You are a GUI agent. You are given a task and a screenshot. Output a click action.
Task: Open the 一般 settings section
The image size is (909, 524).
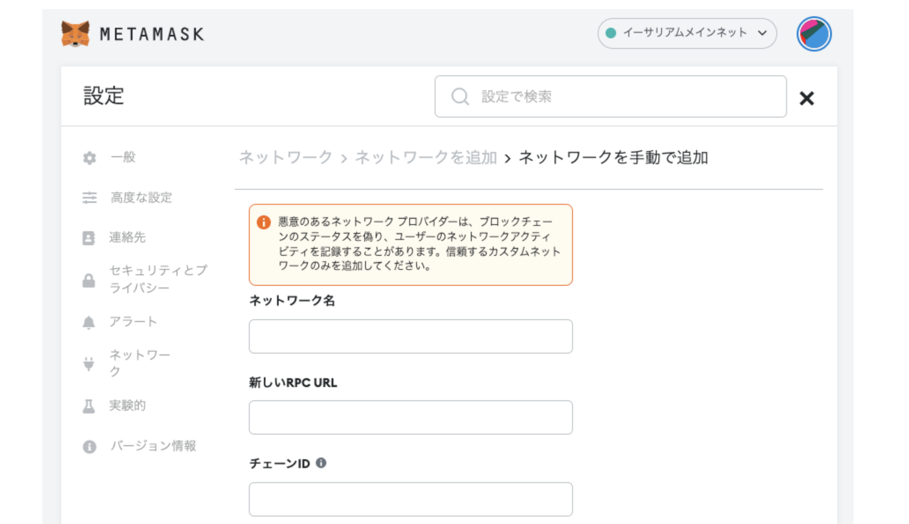coord(123,157)
